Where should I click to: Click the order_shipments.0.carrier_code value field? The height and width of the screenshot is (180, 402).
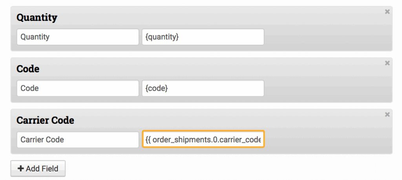(203, 140)
